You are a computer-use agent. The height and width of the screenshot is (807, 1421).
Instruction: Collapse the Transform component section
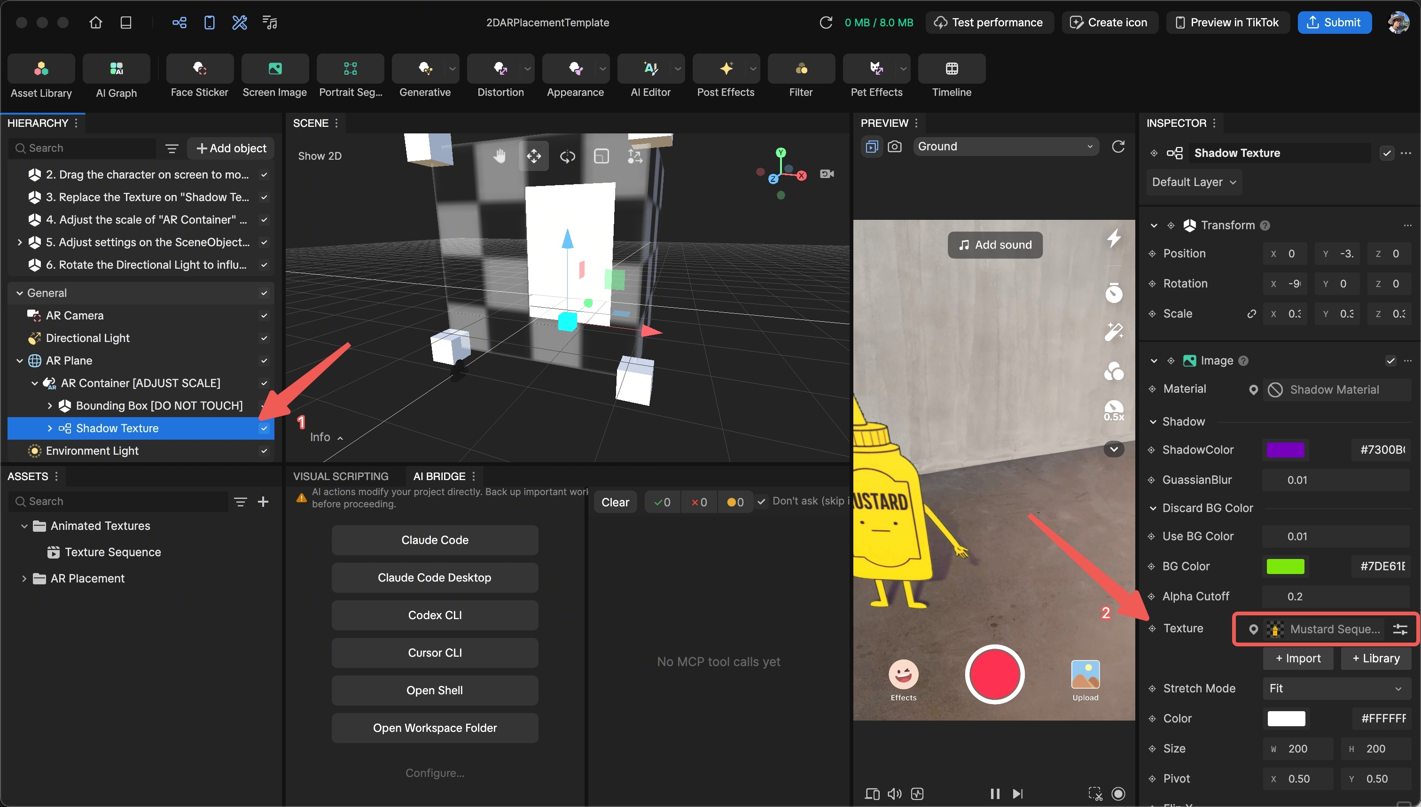pos(1154,225)
